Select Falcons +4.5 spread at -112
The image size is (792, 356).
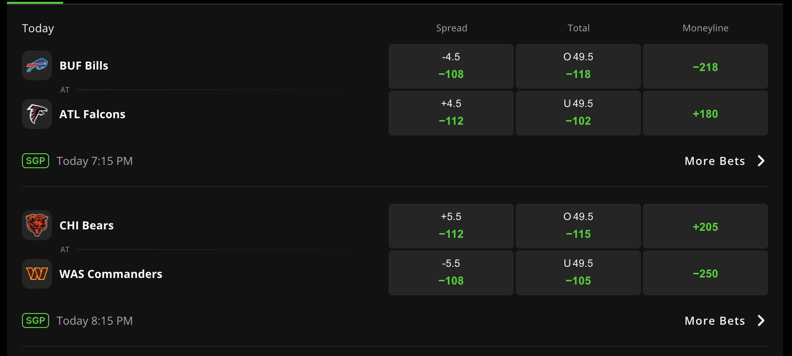451,113
